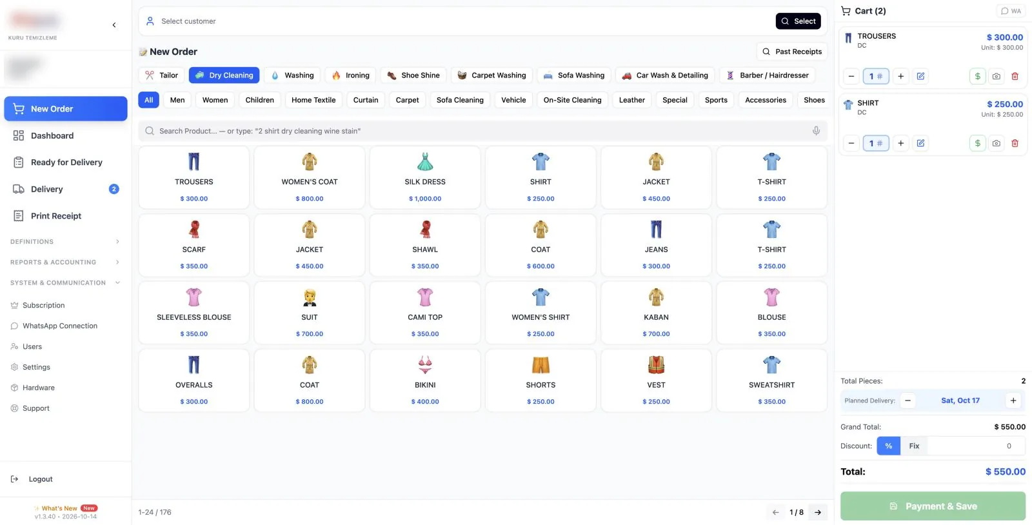The width and height of the screenshot is (1032, 525).
Task: Click the microphone voice search icon
Action: 816,131
